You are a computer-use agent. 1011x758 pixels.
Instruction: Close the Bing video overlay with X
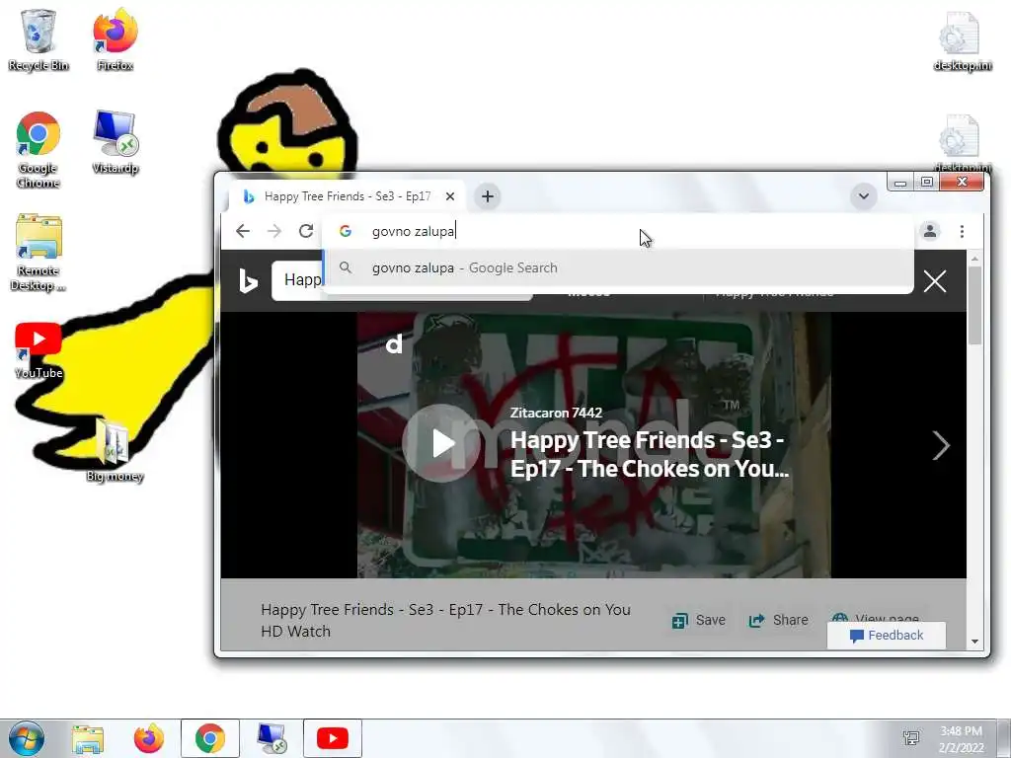[x=935, y=281]
